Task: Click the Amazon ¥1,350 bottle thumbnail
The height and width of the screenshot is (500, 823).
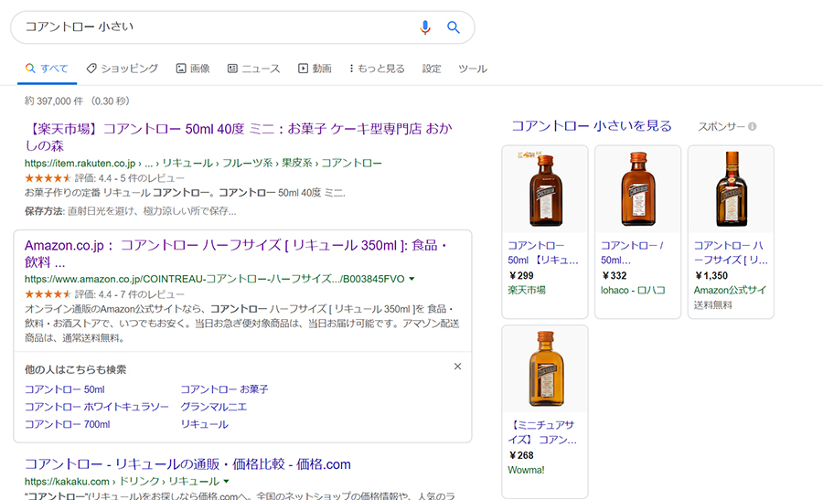Action: coord(732,189)
